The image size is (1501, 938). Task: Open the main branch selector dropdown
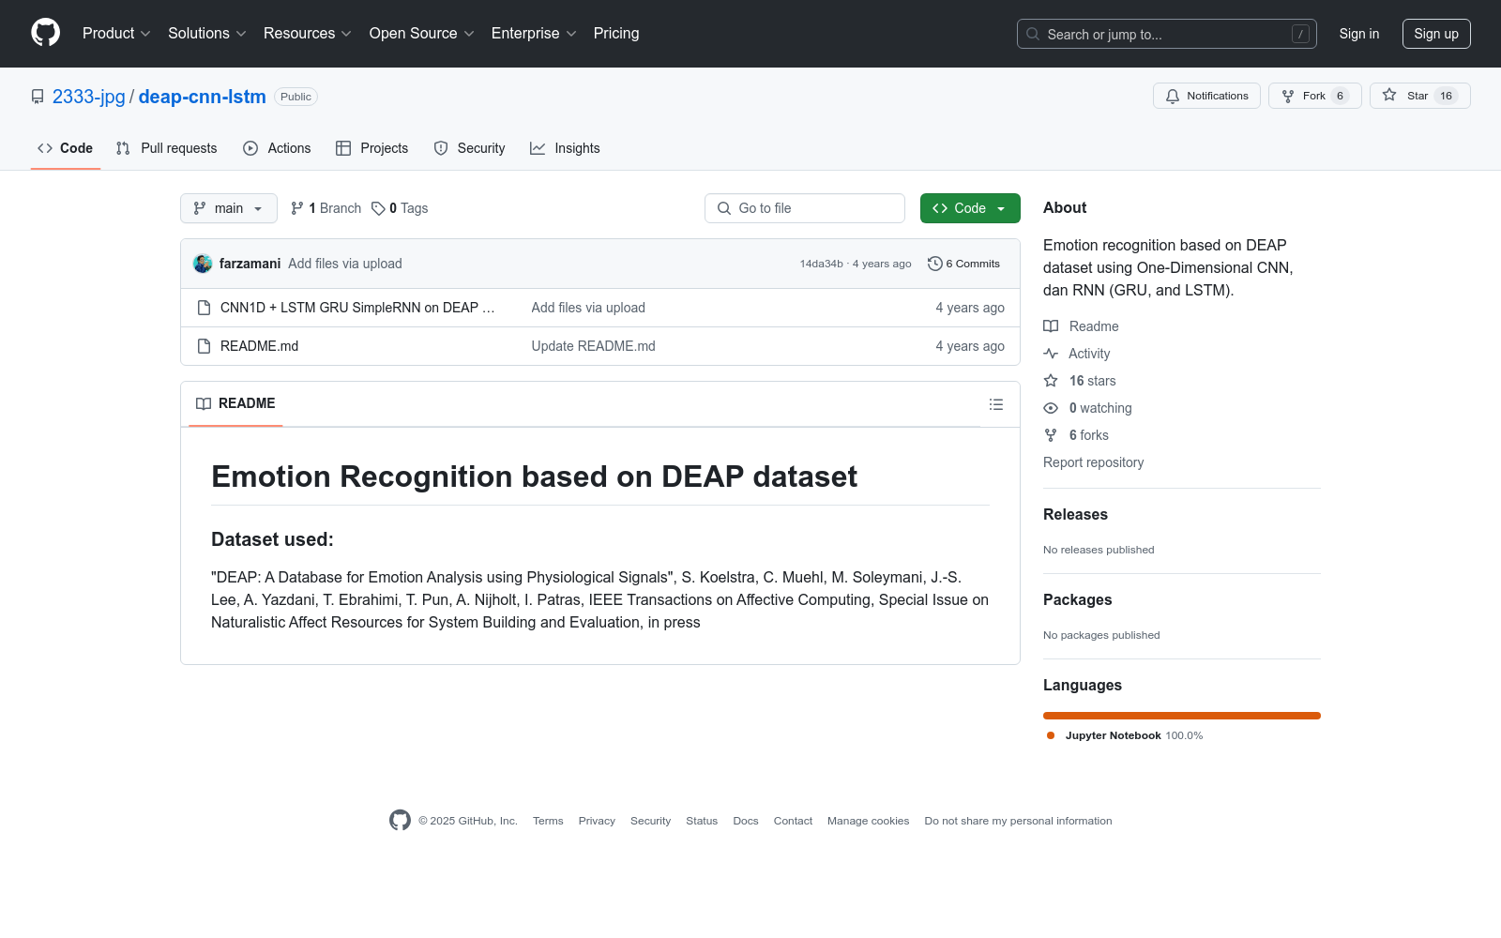229,208
